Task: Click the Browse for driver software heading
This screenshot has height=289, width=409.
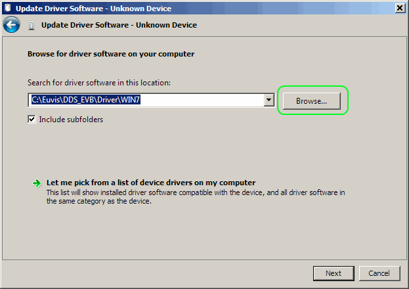Action: pos(111,54)
